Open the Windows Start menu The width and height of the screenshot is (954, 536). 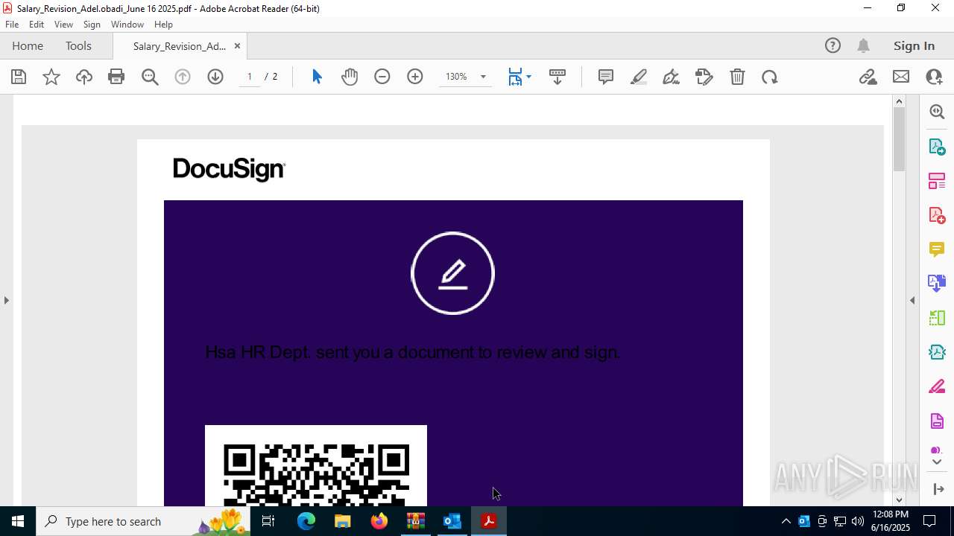click(x=18, y=521)
